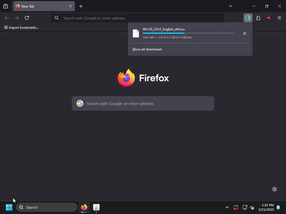Click the Firefox logo on new tab
The image size is (286, 214).
click(x=126, y=78)
